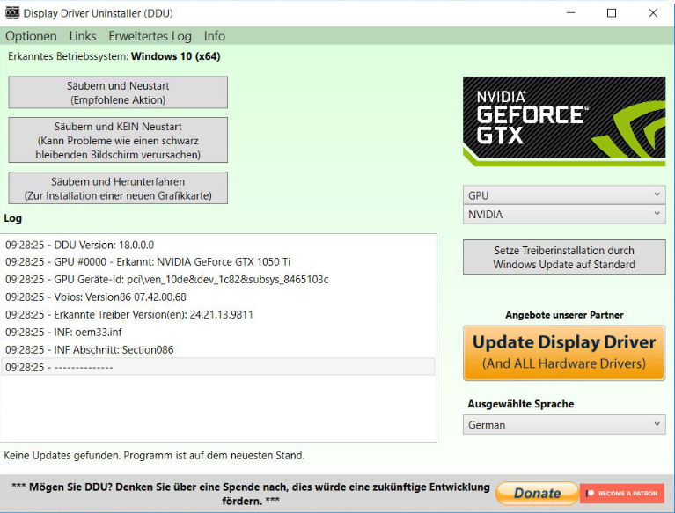The height and width of the screenshot is (513, 675).
Task: Open the Links menu
Action: [x=83, y=36]
